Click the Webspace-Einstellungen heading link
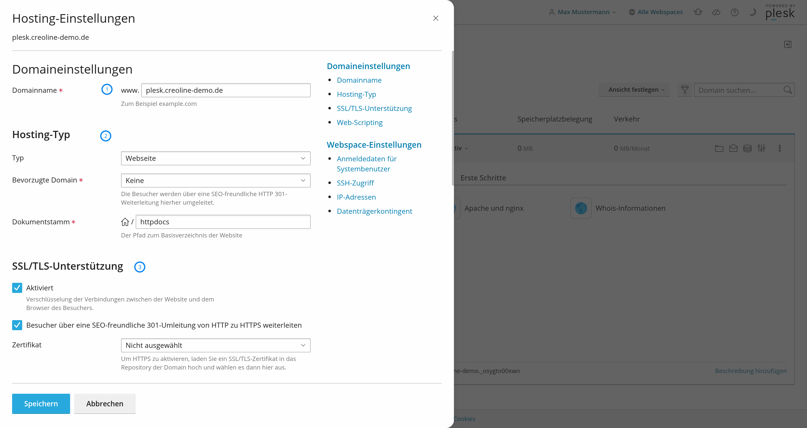807x428 pixels. click(374, 145)
